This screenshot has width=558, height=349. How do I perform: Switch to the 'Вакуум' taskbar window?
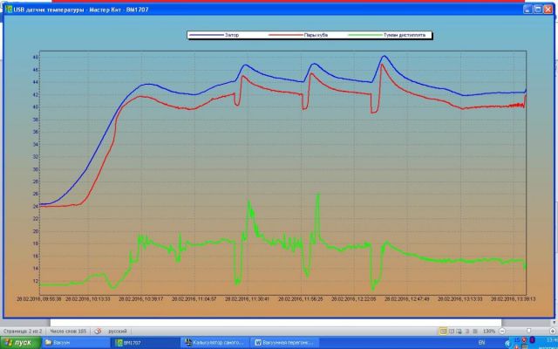coord(78,343)
